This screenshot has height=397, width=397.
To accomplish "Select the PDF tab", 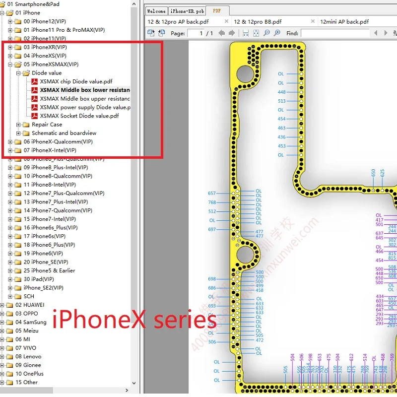I will coord(217,11).
